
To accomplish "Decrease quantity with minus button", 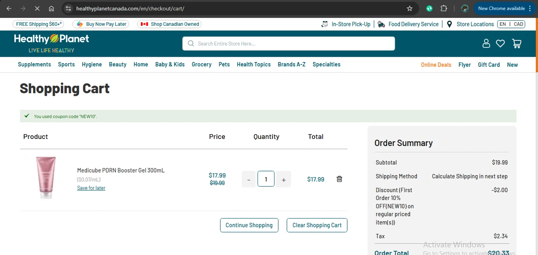I will coord(249,179).
